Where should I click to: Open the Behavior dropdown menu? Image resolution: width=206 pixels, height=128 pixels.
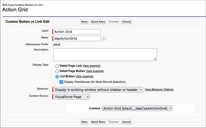98,90
